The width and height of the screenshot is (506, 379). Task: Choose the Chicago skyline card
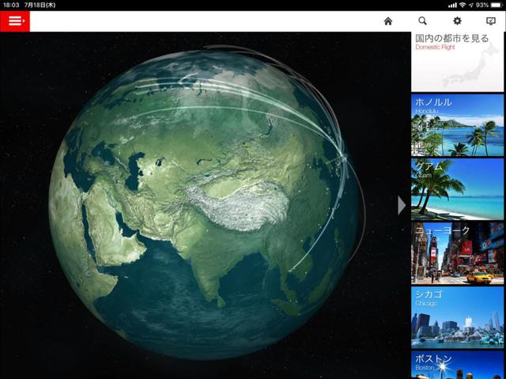457,317
